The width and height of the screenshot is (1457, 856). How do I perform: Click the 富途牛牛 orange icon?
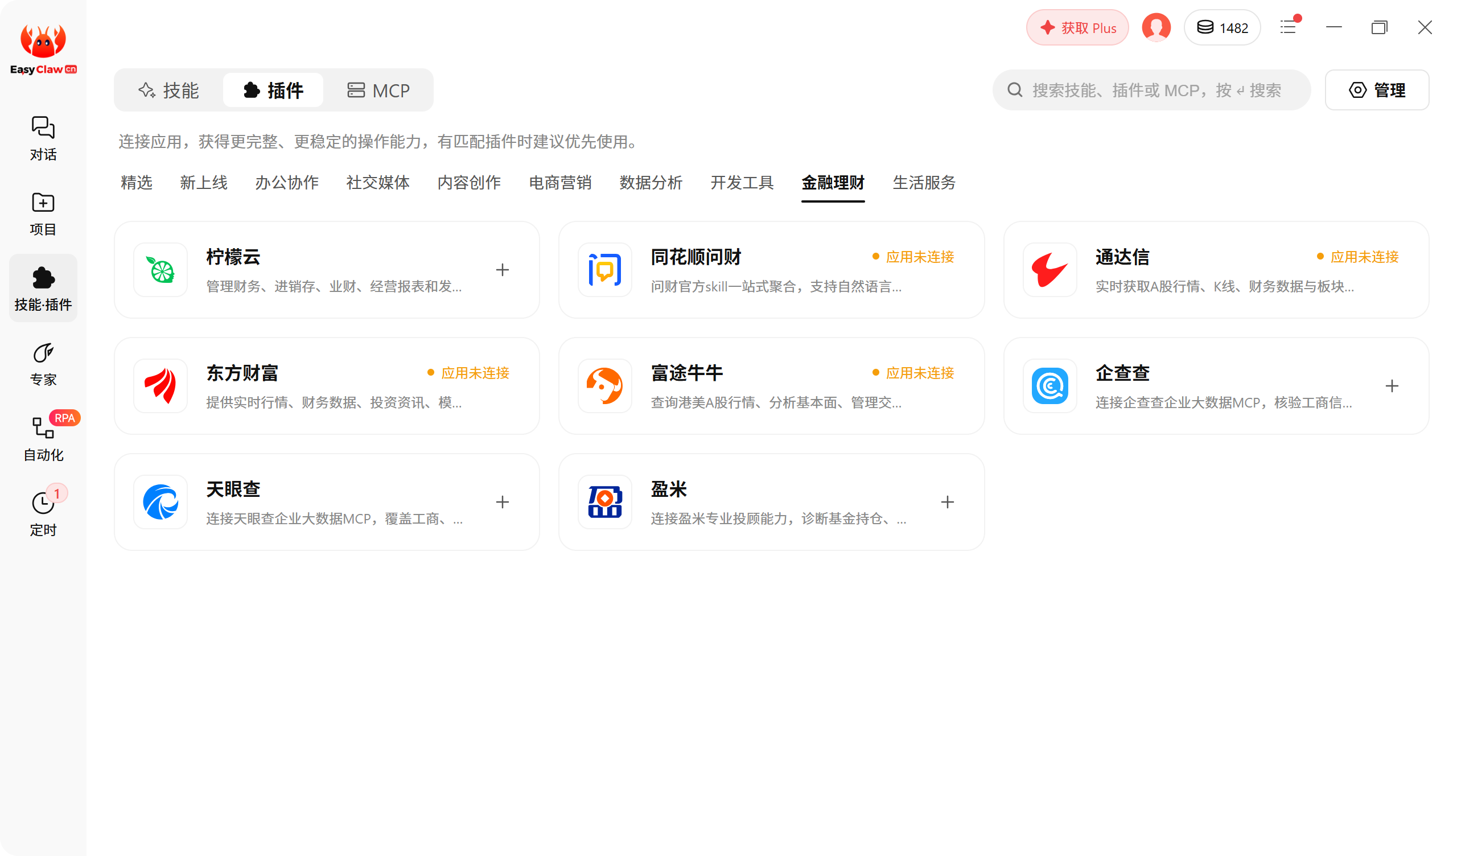tap(606, 386)
